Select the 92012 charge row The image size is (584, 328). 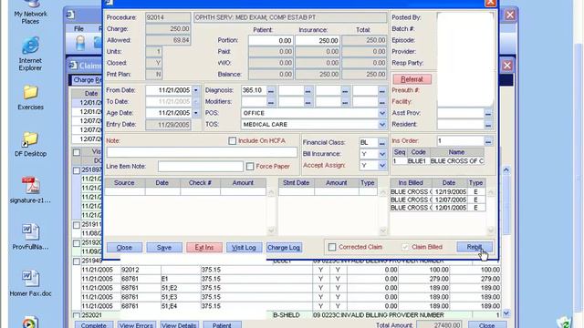pos(291,270)
